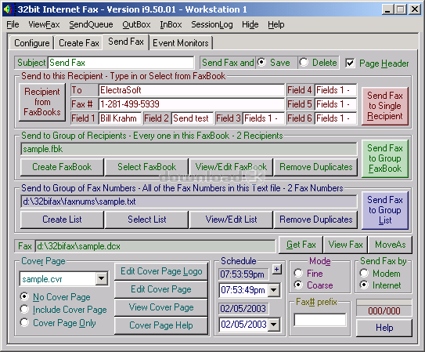The image size is (425, 352).
Task: Choose Include Cover Page option
Action: (24, 309)
